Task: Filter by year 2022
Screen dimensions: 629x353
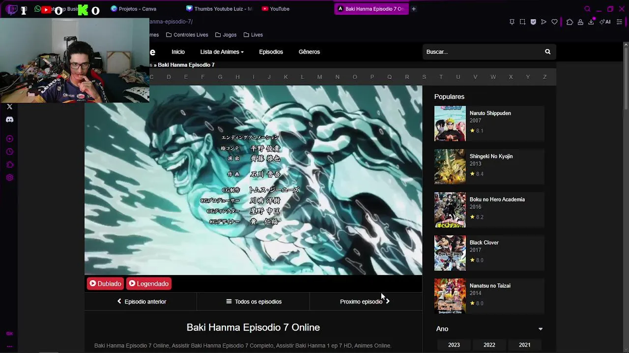Action: click(489, 345)
